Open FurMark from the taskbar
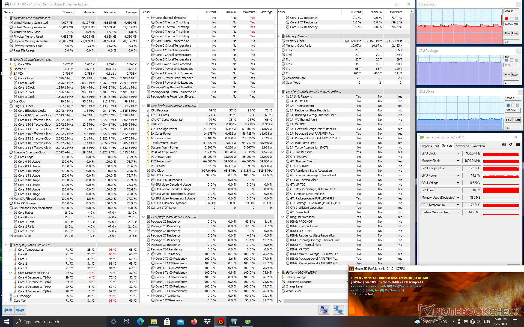 [221, 322]
